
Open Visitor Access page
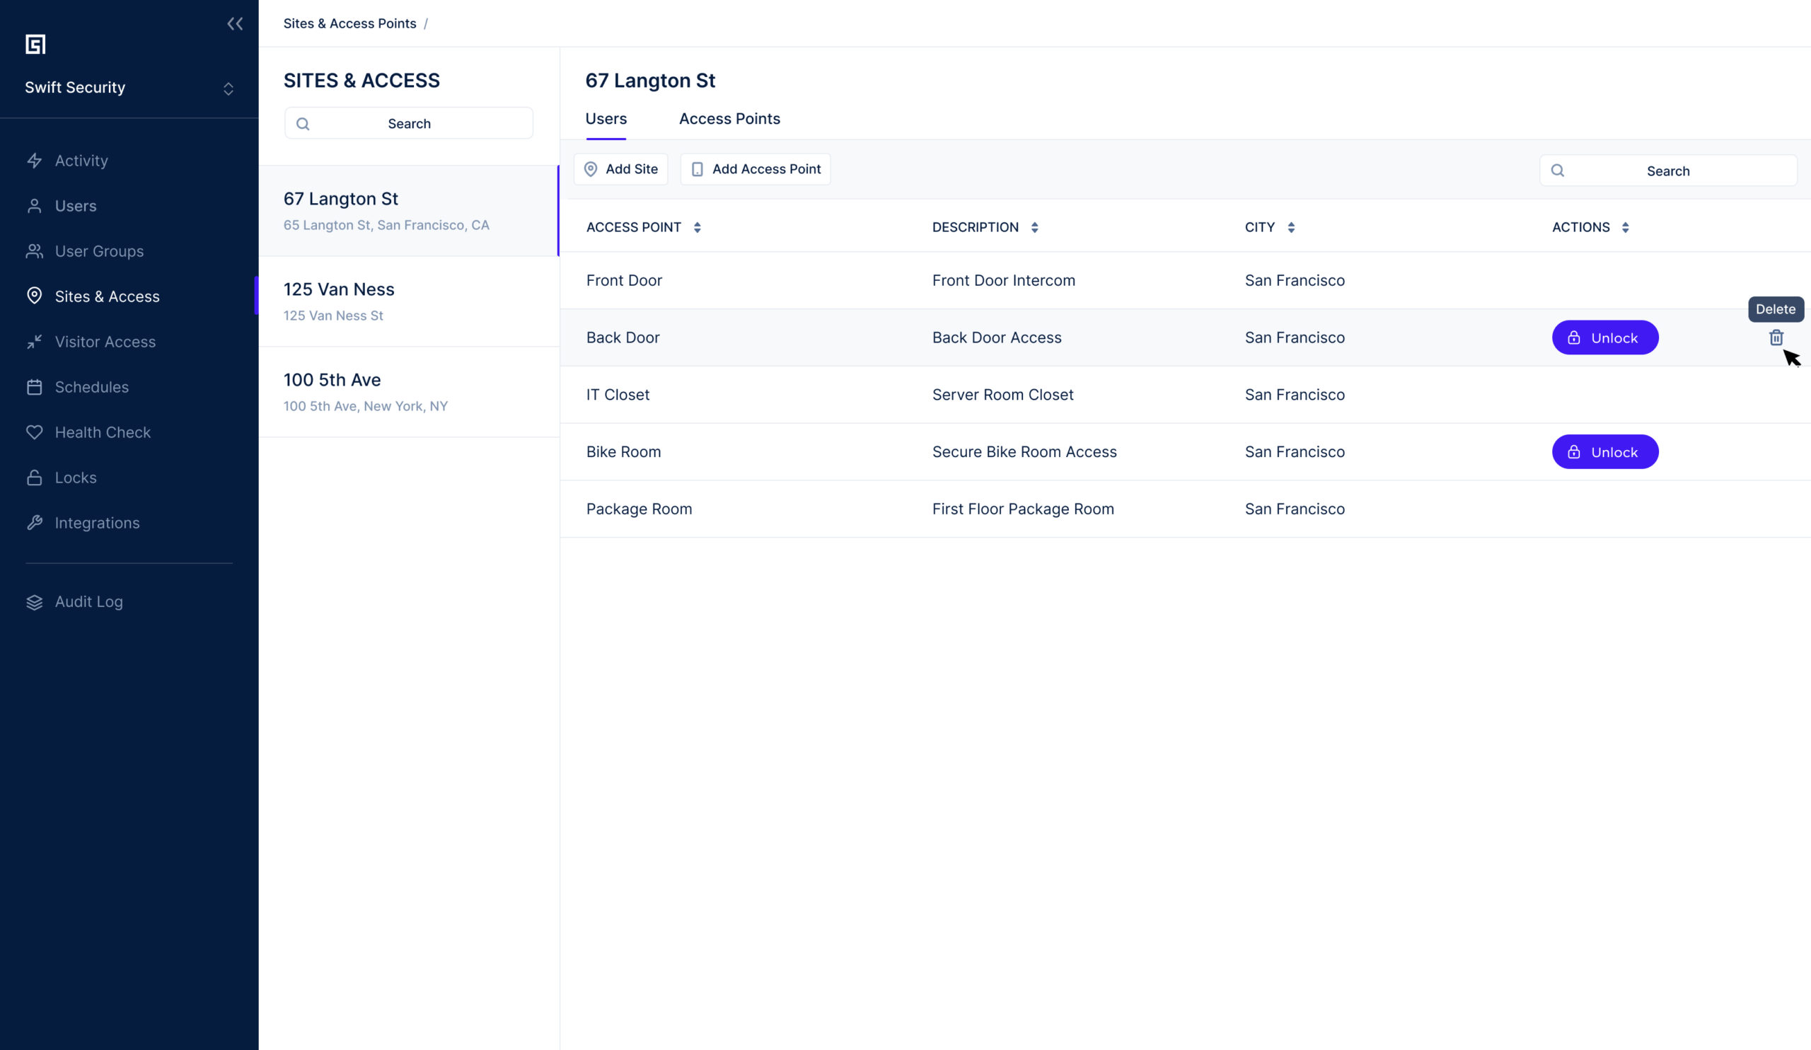point(105,341)
